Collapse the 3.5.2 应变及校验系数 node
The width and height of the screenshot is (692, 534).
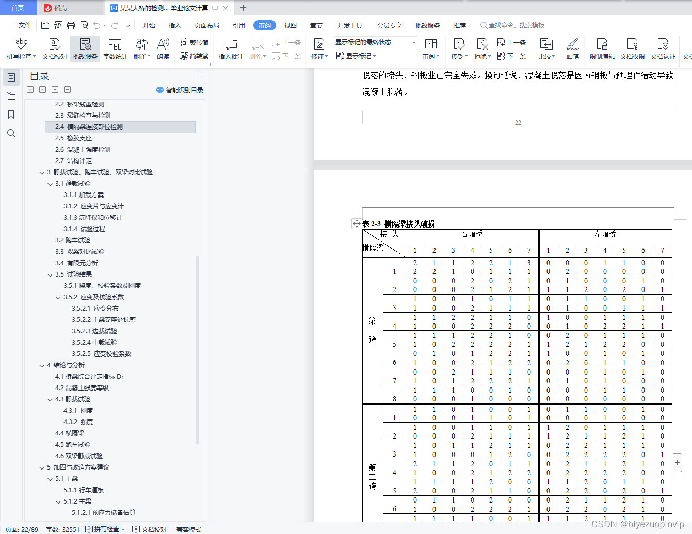pos(58,297)
